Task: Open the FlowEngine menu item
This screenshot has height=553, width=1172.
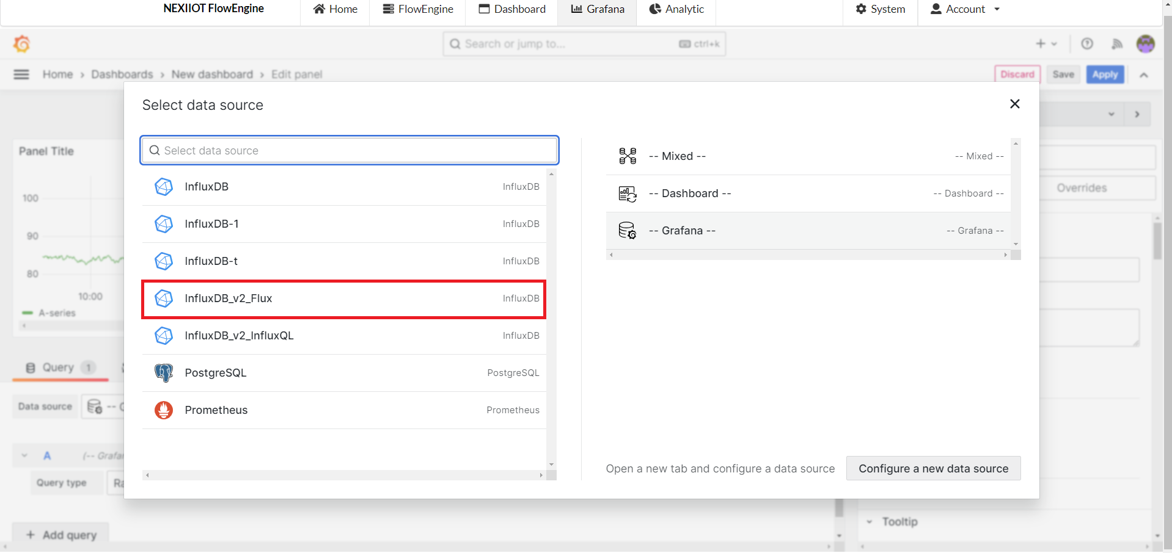Action: pyautogui.click(x=418, y=9)
